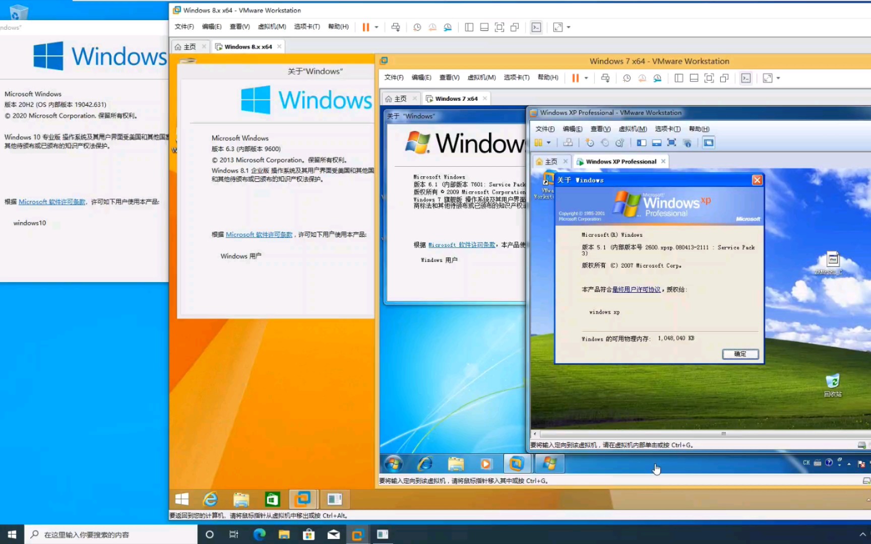Open snapshot manager in Windows 7 VMware toolbar
This screenshot has width=871, height=544.
coord(657,78)
